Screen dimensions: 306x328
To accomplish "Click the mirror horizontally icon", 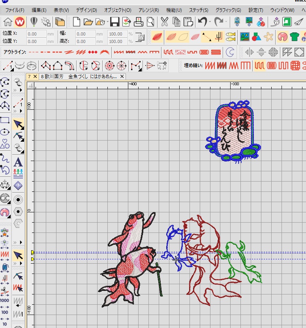I will 249,52.
